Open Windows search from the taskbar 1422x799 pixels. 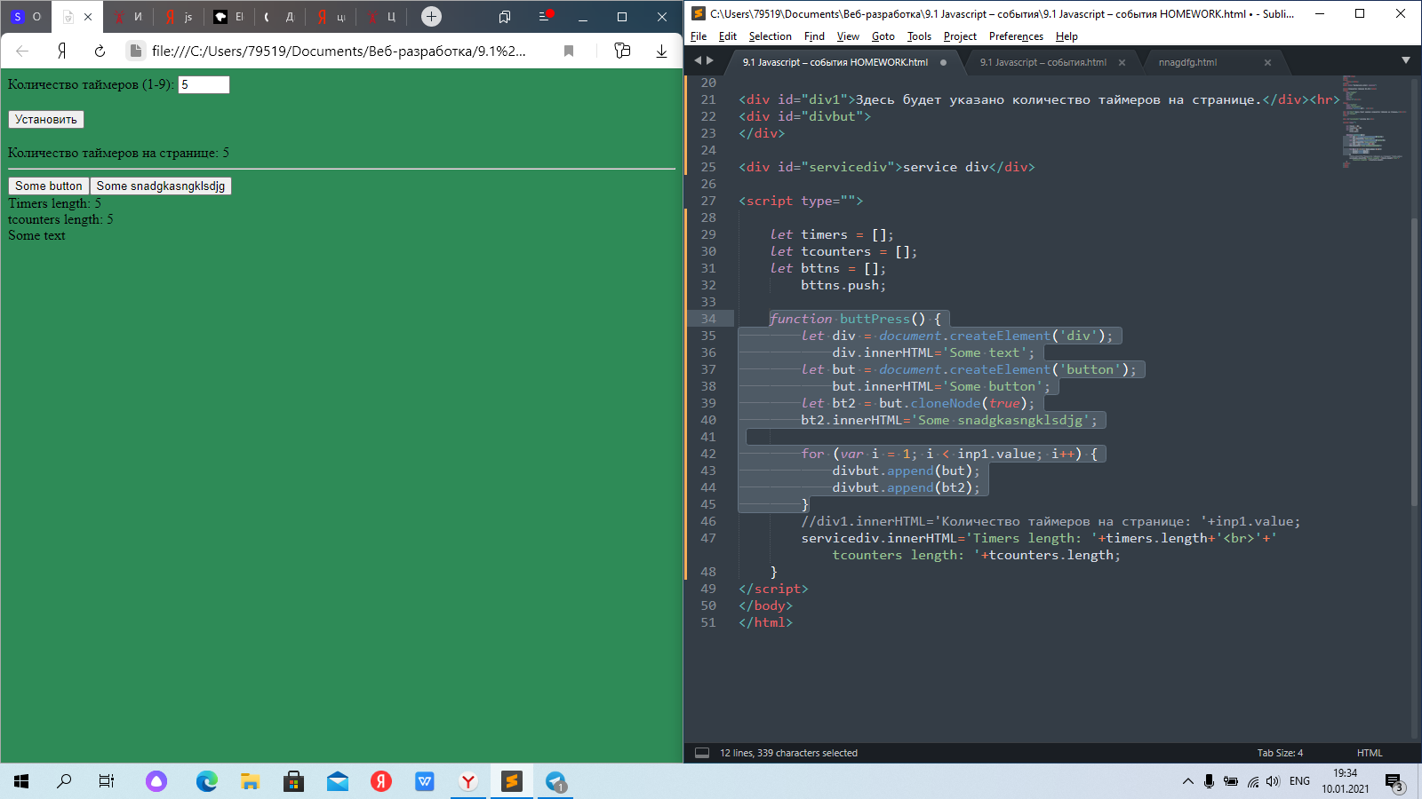coord(64,781)
